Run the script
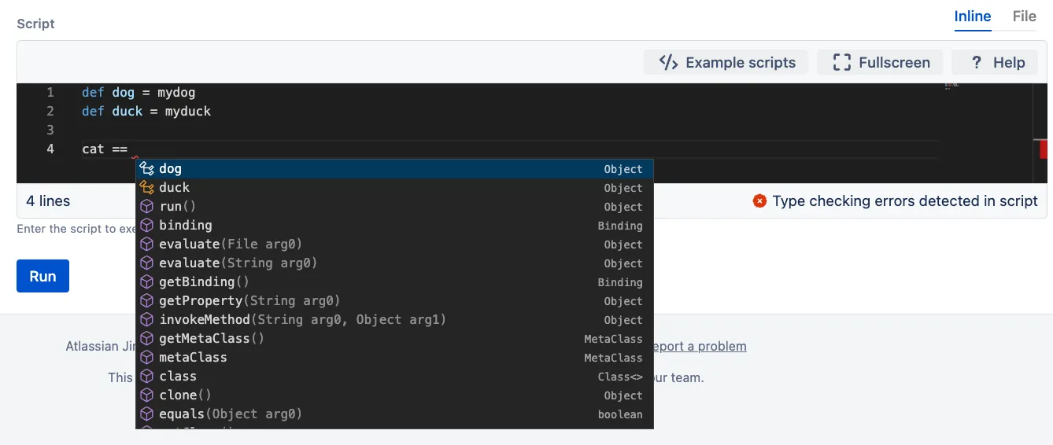This screenshot has width=1053, height=445. [42, 276]
